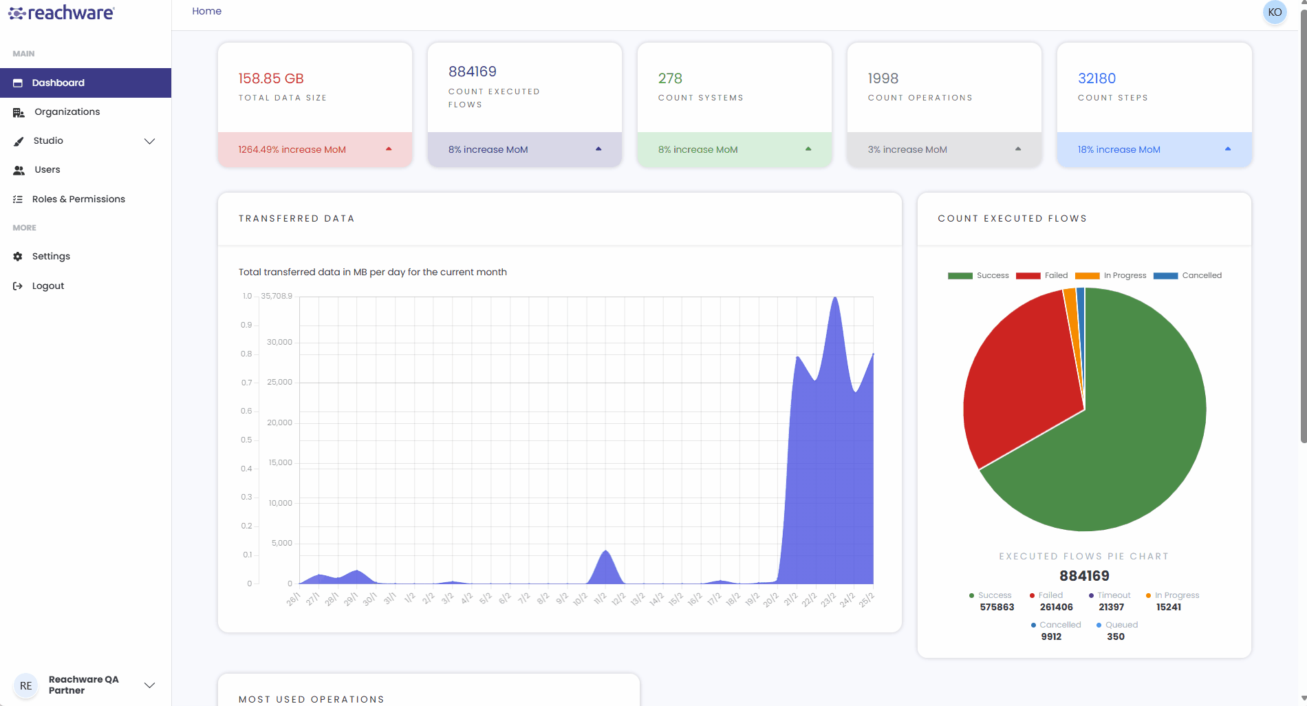
Task: Expand the Reachware QA Partner chevron
Action: tap(149, 685)
